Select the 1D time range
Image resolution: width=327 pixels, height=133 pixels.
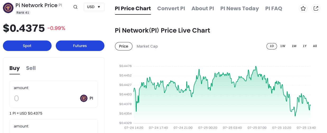coord(271,46)
